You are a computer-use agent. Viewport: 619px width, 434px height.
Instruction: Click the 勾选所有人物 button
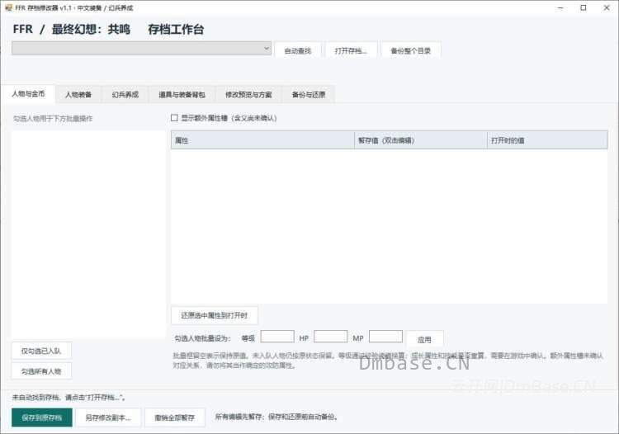tap(41, 371)
